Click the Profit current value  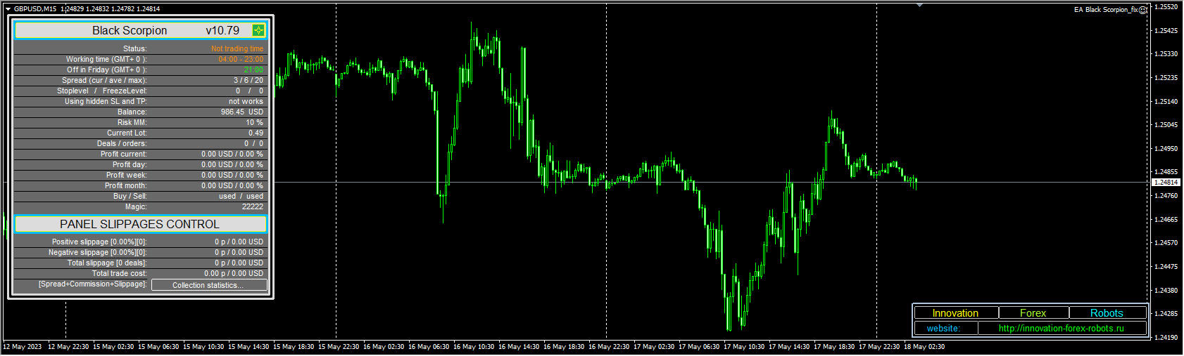pos(232,154)
